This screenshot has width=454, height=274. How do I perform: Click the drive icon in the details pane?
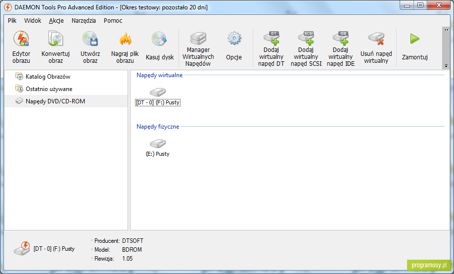click(x=22, y=248)
